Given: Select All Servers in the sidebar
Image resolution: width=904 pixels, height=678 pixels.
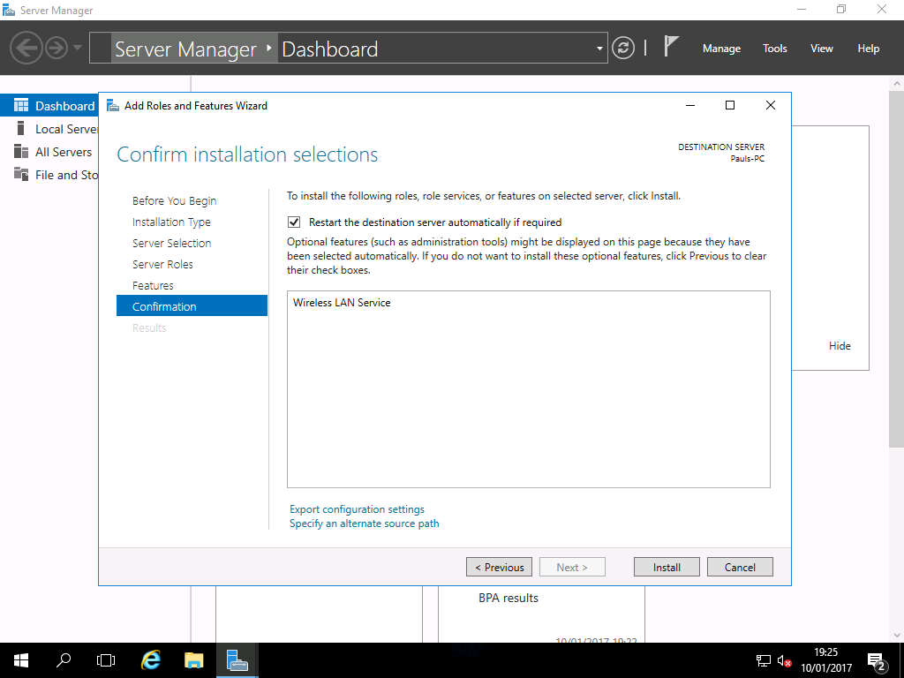Looking at the screenshot, I should pyautogui.click(x=49, y=152).
